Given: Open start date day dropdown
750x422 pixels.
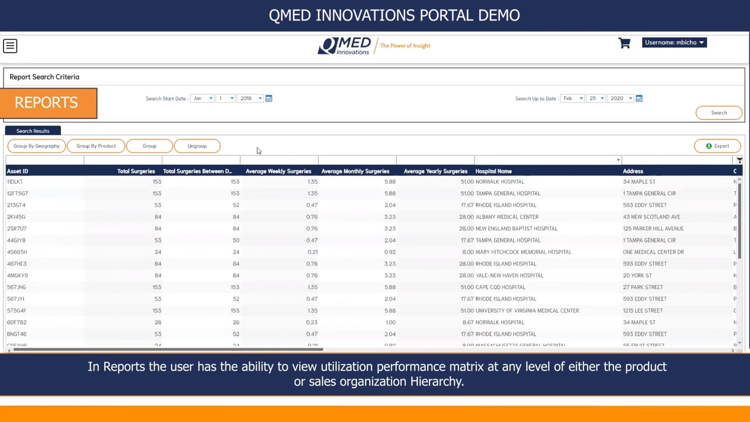Looking at the screenshot, I should [226, 98].
